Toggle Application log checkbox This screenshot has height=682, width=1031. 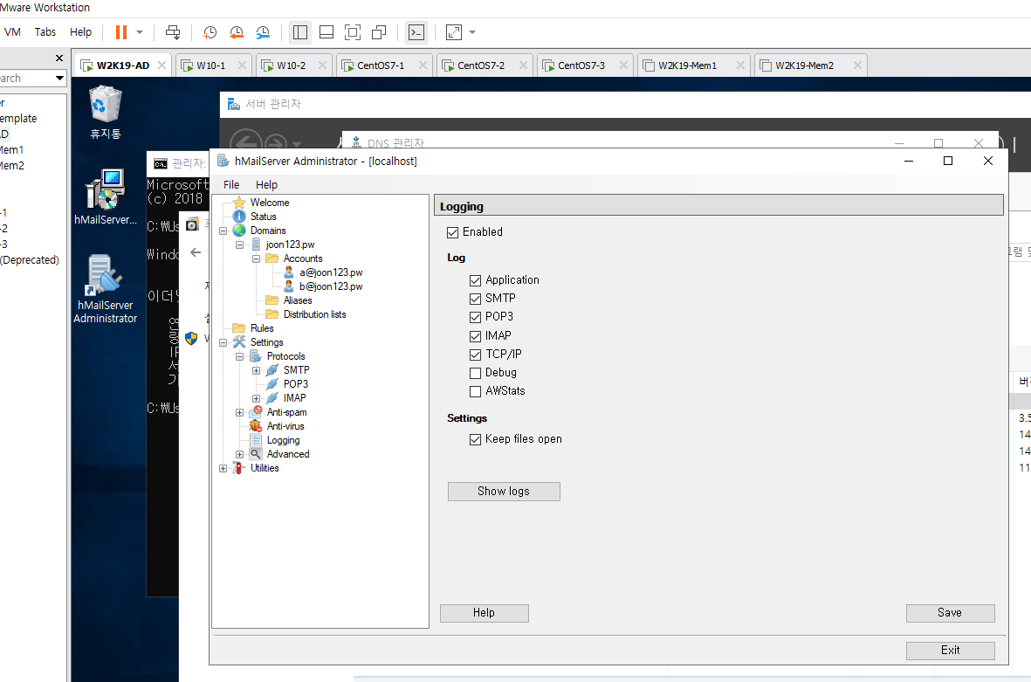pyautogui.click(x=476, y=280)
